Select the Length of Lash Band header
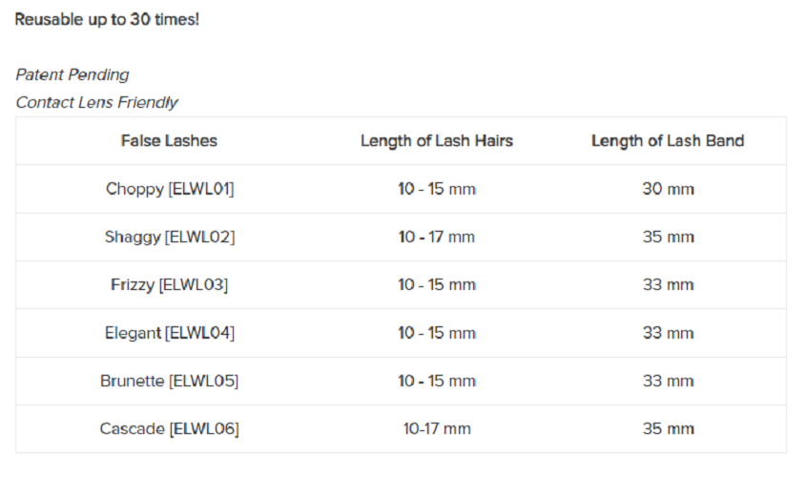This screenshot has width=806, height=477. [x=668, y=141]
